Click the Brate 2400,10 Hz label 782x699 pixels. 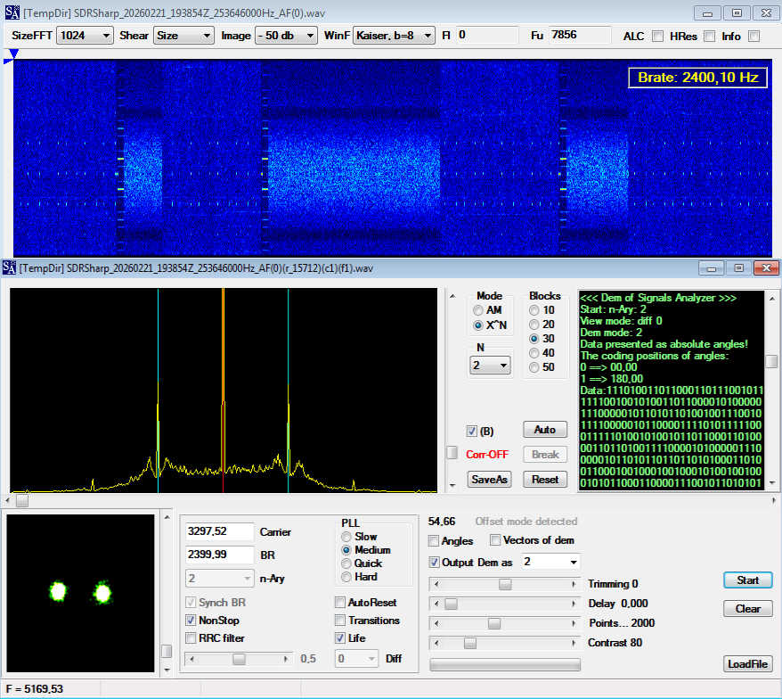click(x=697, y=78)
